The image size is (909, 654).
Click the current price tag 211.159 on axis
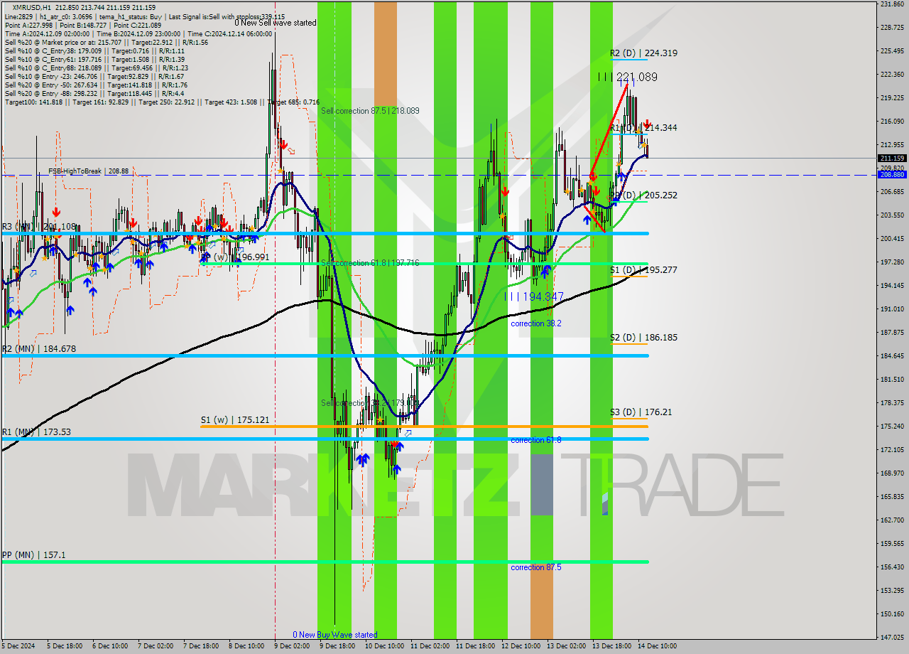(892, 158)
